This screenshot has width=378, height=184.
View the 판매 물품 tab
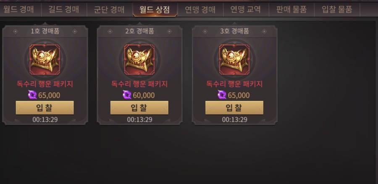[x=291, y=10]
